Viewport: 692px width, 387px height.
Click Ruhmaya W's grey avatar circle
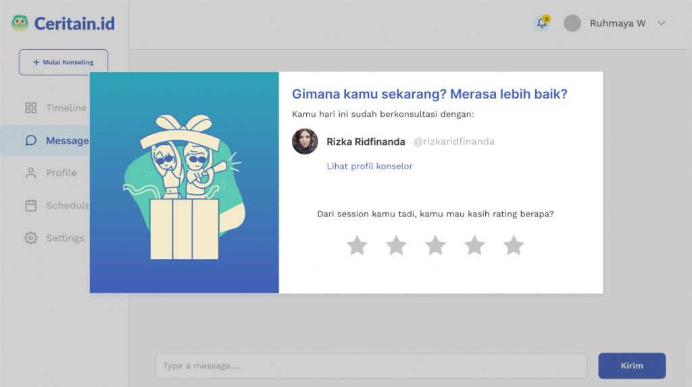pos(572,24)
